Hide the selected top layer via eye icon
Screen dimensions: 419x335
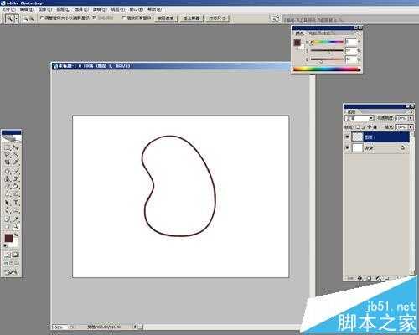[x=347, y=137]
